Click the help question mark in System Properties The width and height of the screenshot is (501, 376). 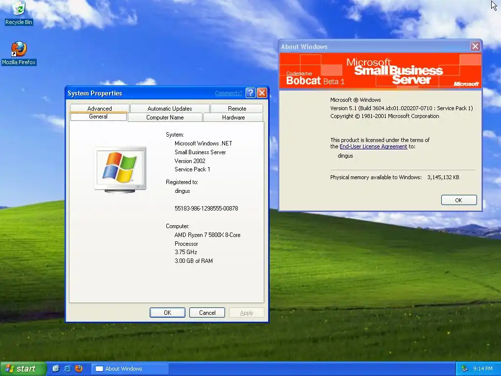(251, 93)
